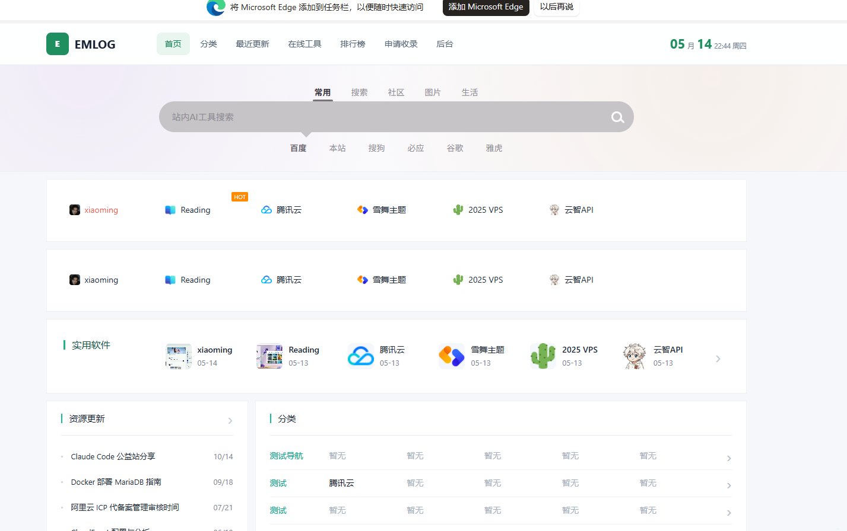Choose 搜狗 search engine
847x531 pixels.
point(377,148)
